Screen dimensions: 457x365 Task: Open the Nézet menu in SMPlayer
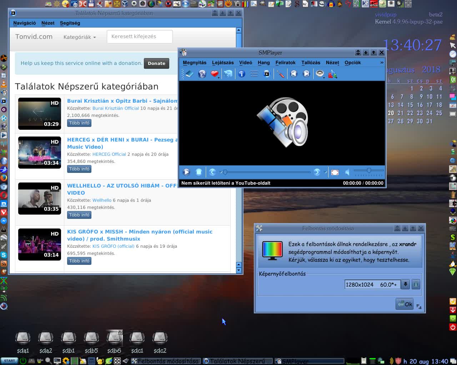[332, 62]
